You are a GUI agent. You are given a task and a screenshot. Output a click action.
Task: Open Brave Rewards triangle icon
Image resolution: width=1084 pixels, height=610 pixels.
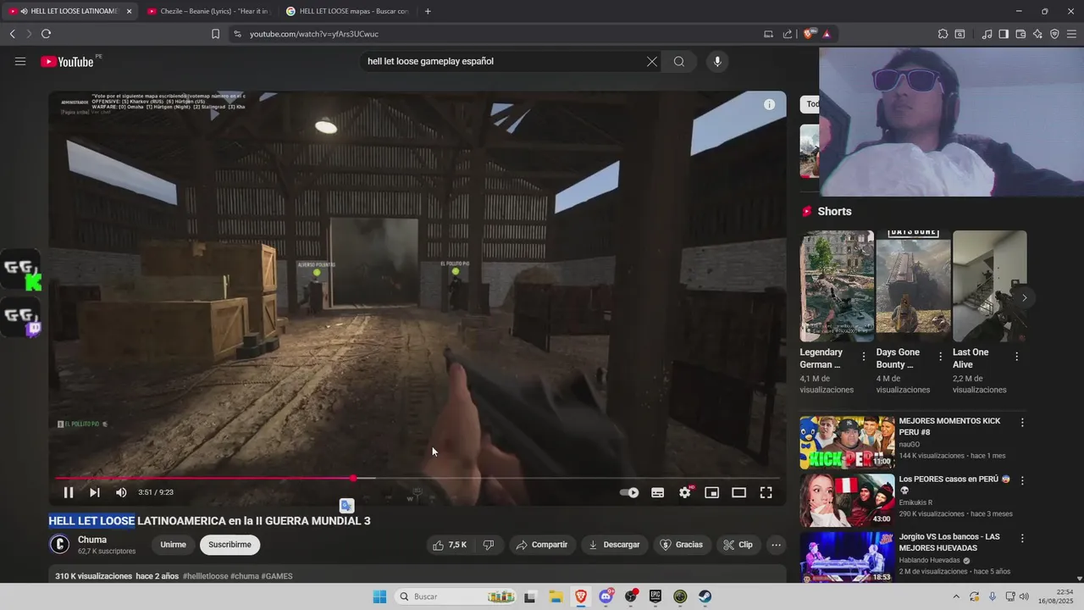pos(826,34)
